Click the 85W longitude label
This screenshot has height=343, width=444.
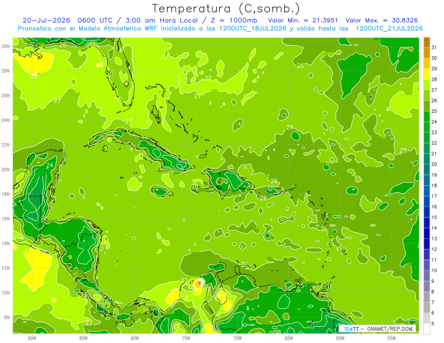(83, 338)
